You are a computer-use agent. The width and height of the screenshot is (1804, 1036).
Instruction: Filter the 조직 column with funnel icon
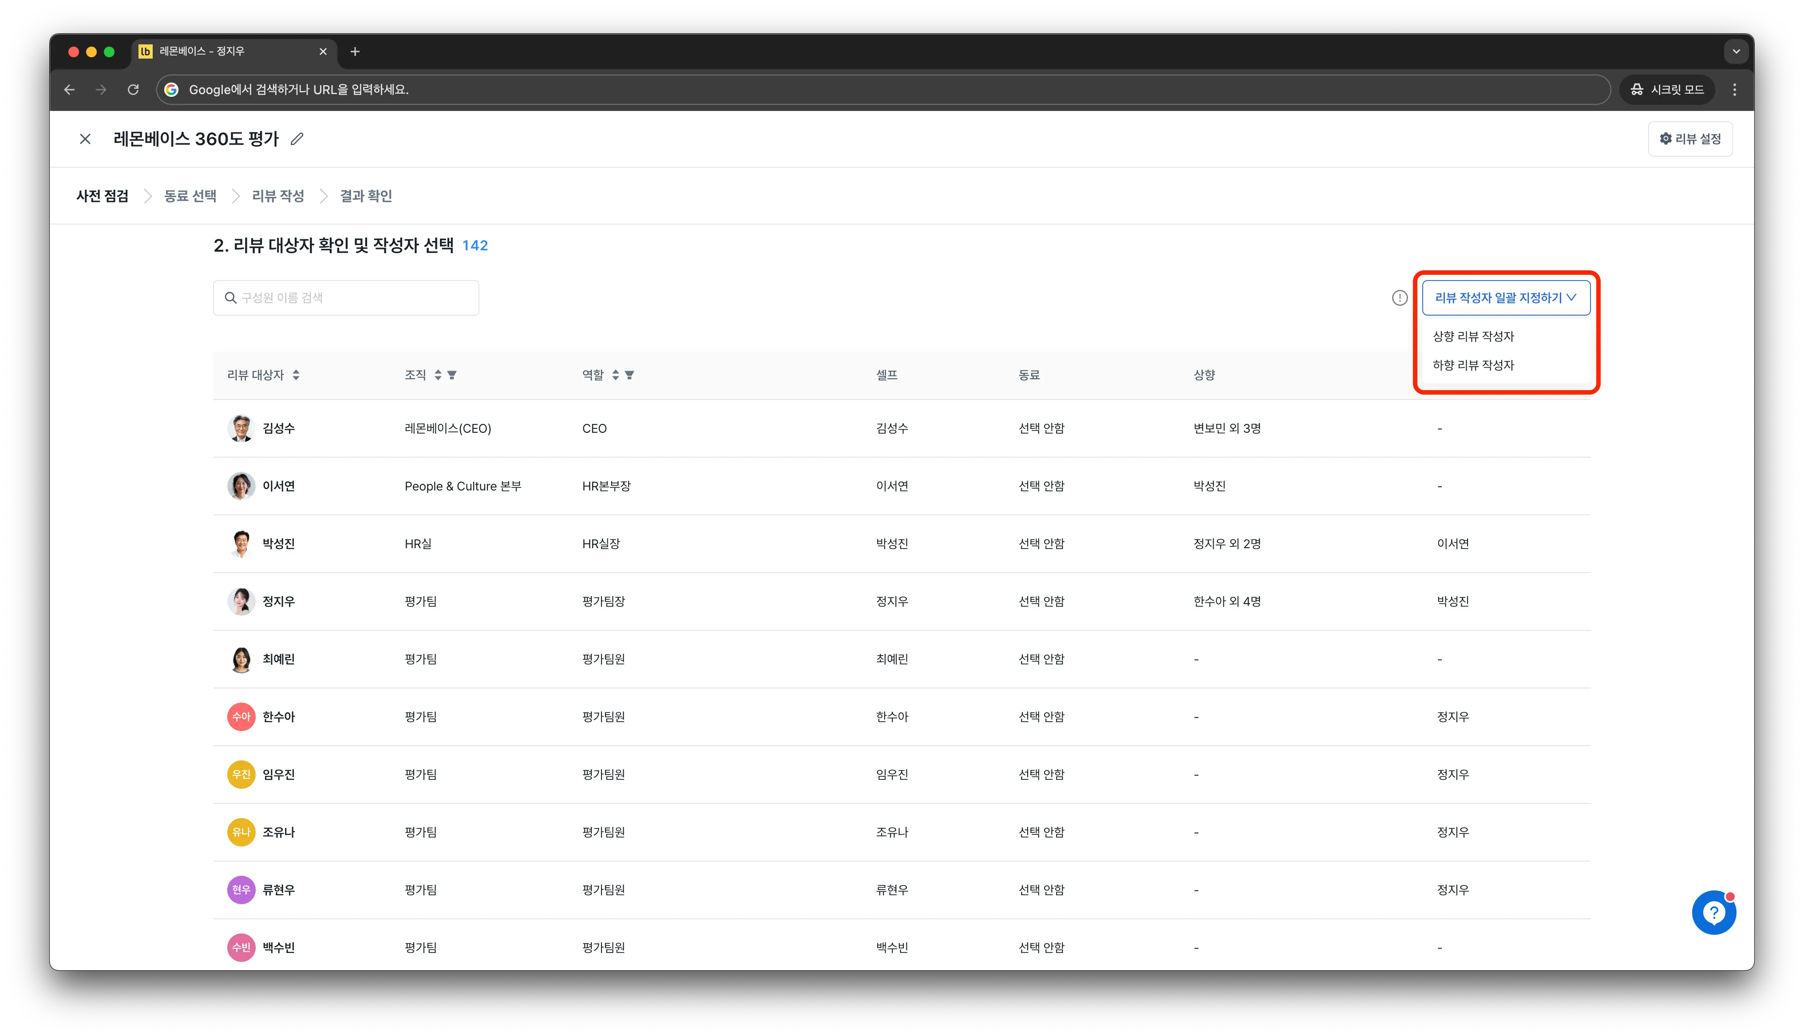click(x=452, y=375)
